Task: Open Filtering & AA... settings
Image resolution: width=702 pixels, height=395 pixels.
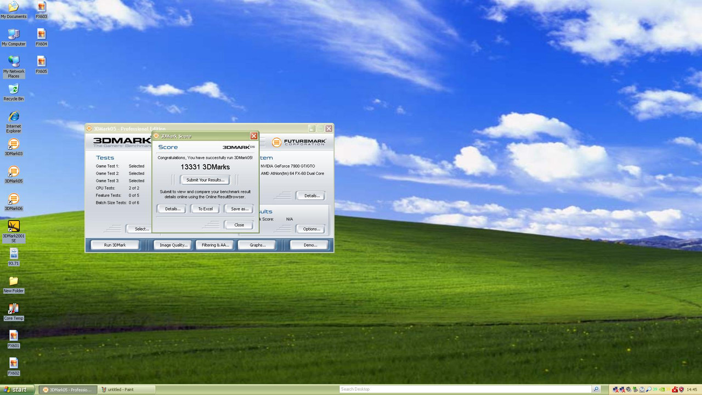Action: pyautogui.click(x=215, y=245)
